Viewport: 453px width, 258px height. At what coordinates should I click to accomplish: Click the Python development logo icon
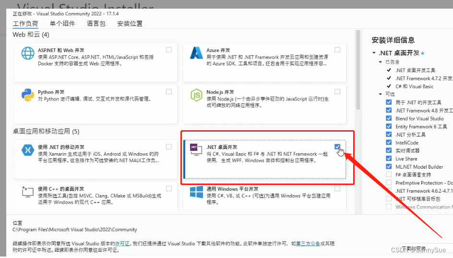[x=28, y=95]
